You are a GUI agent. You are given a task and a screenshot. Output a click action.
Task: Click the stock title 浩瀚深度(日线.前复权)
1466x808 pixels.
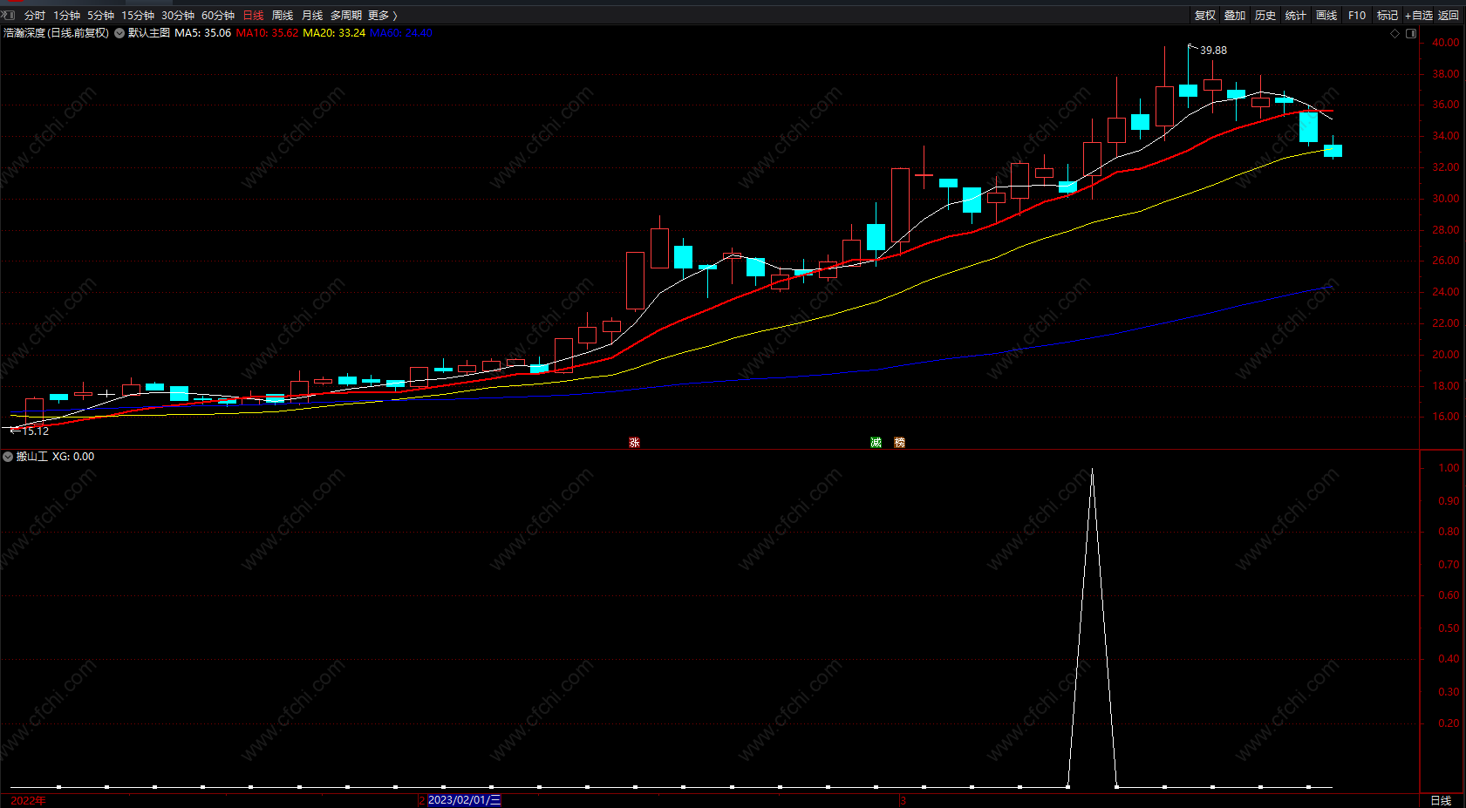click(x=57, y=33)
